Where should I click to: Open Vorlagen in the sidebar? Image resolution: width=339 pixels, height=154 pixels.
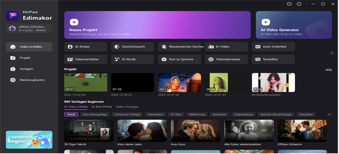click(x=26, y=69)
